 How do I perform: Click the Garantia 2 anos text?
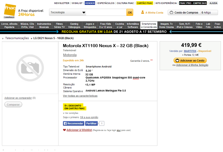pyautogui.click(x=140, y=61)
